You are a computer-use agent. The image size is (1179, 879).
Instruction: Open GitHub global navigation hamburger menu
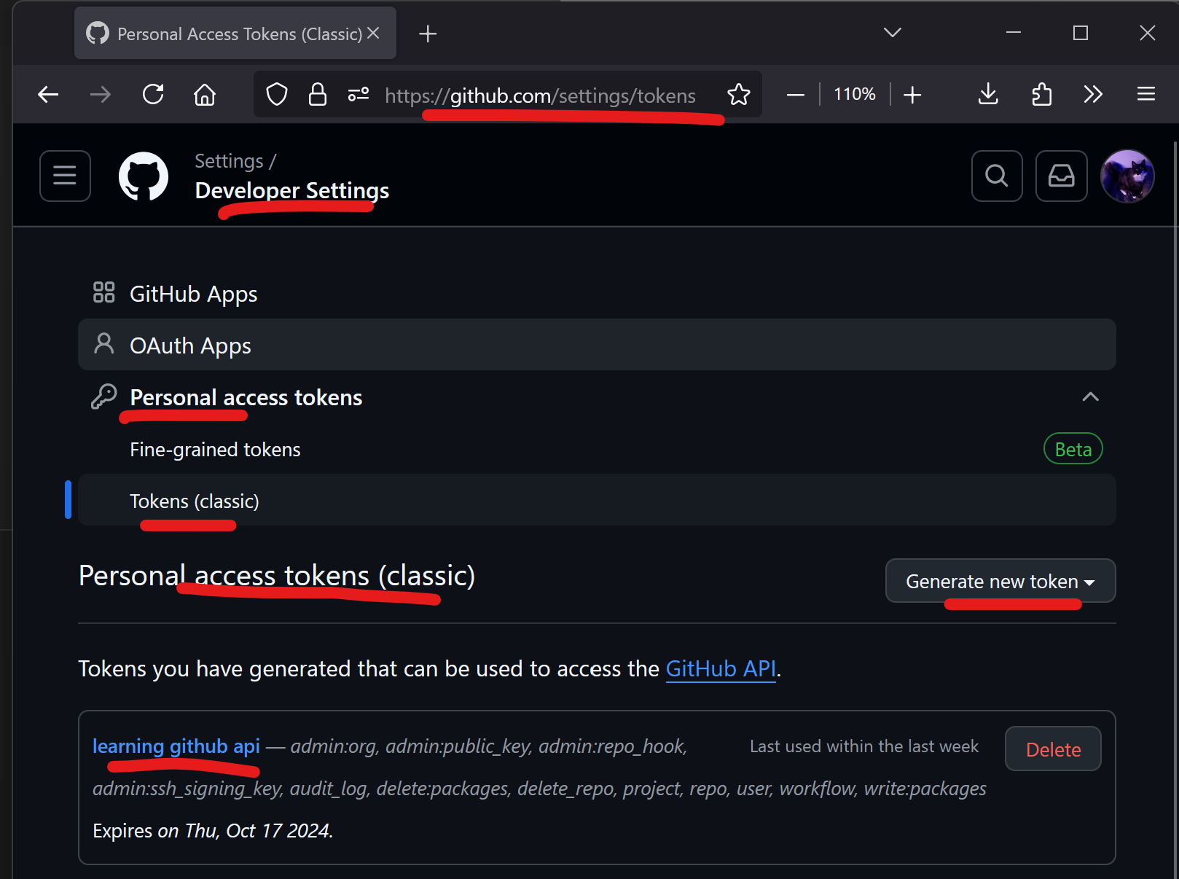pyautogui.click(x=65, y=176)
